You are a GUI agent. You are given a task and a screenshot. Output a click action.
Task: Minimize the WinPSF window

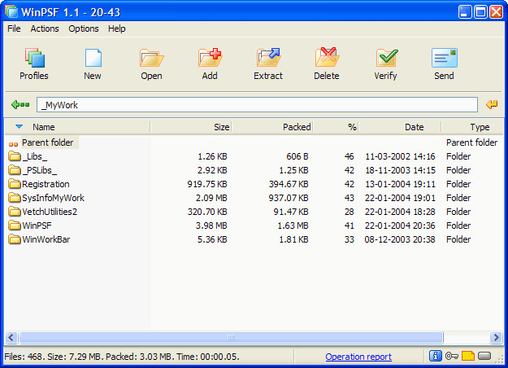point(465,12)
